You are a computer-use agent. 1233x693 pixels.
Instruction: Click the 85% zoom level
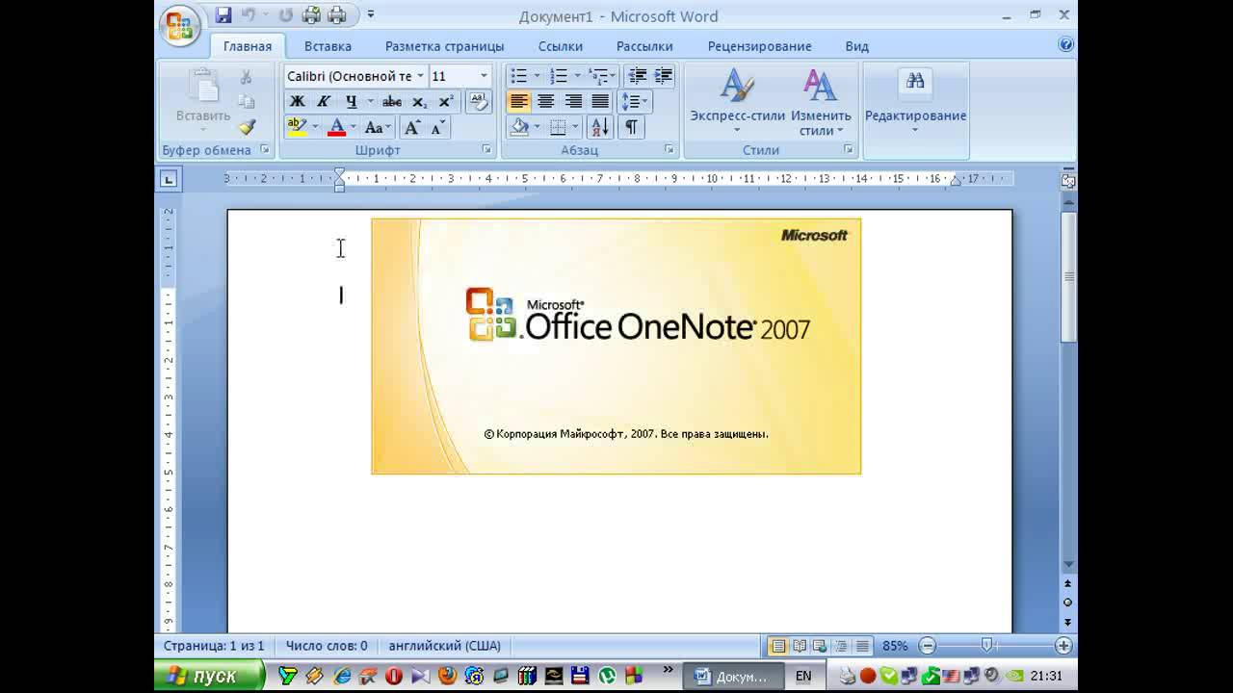895,646
